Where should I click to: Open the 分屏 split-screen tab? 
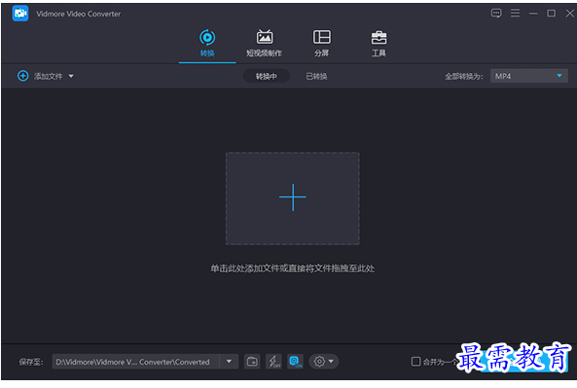tap(322, 44)
